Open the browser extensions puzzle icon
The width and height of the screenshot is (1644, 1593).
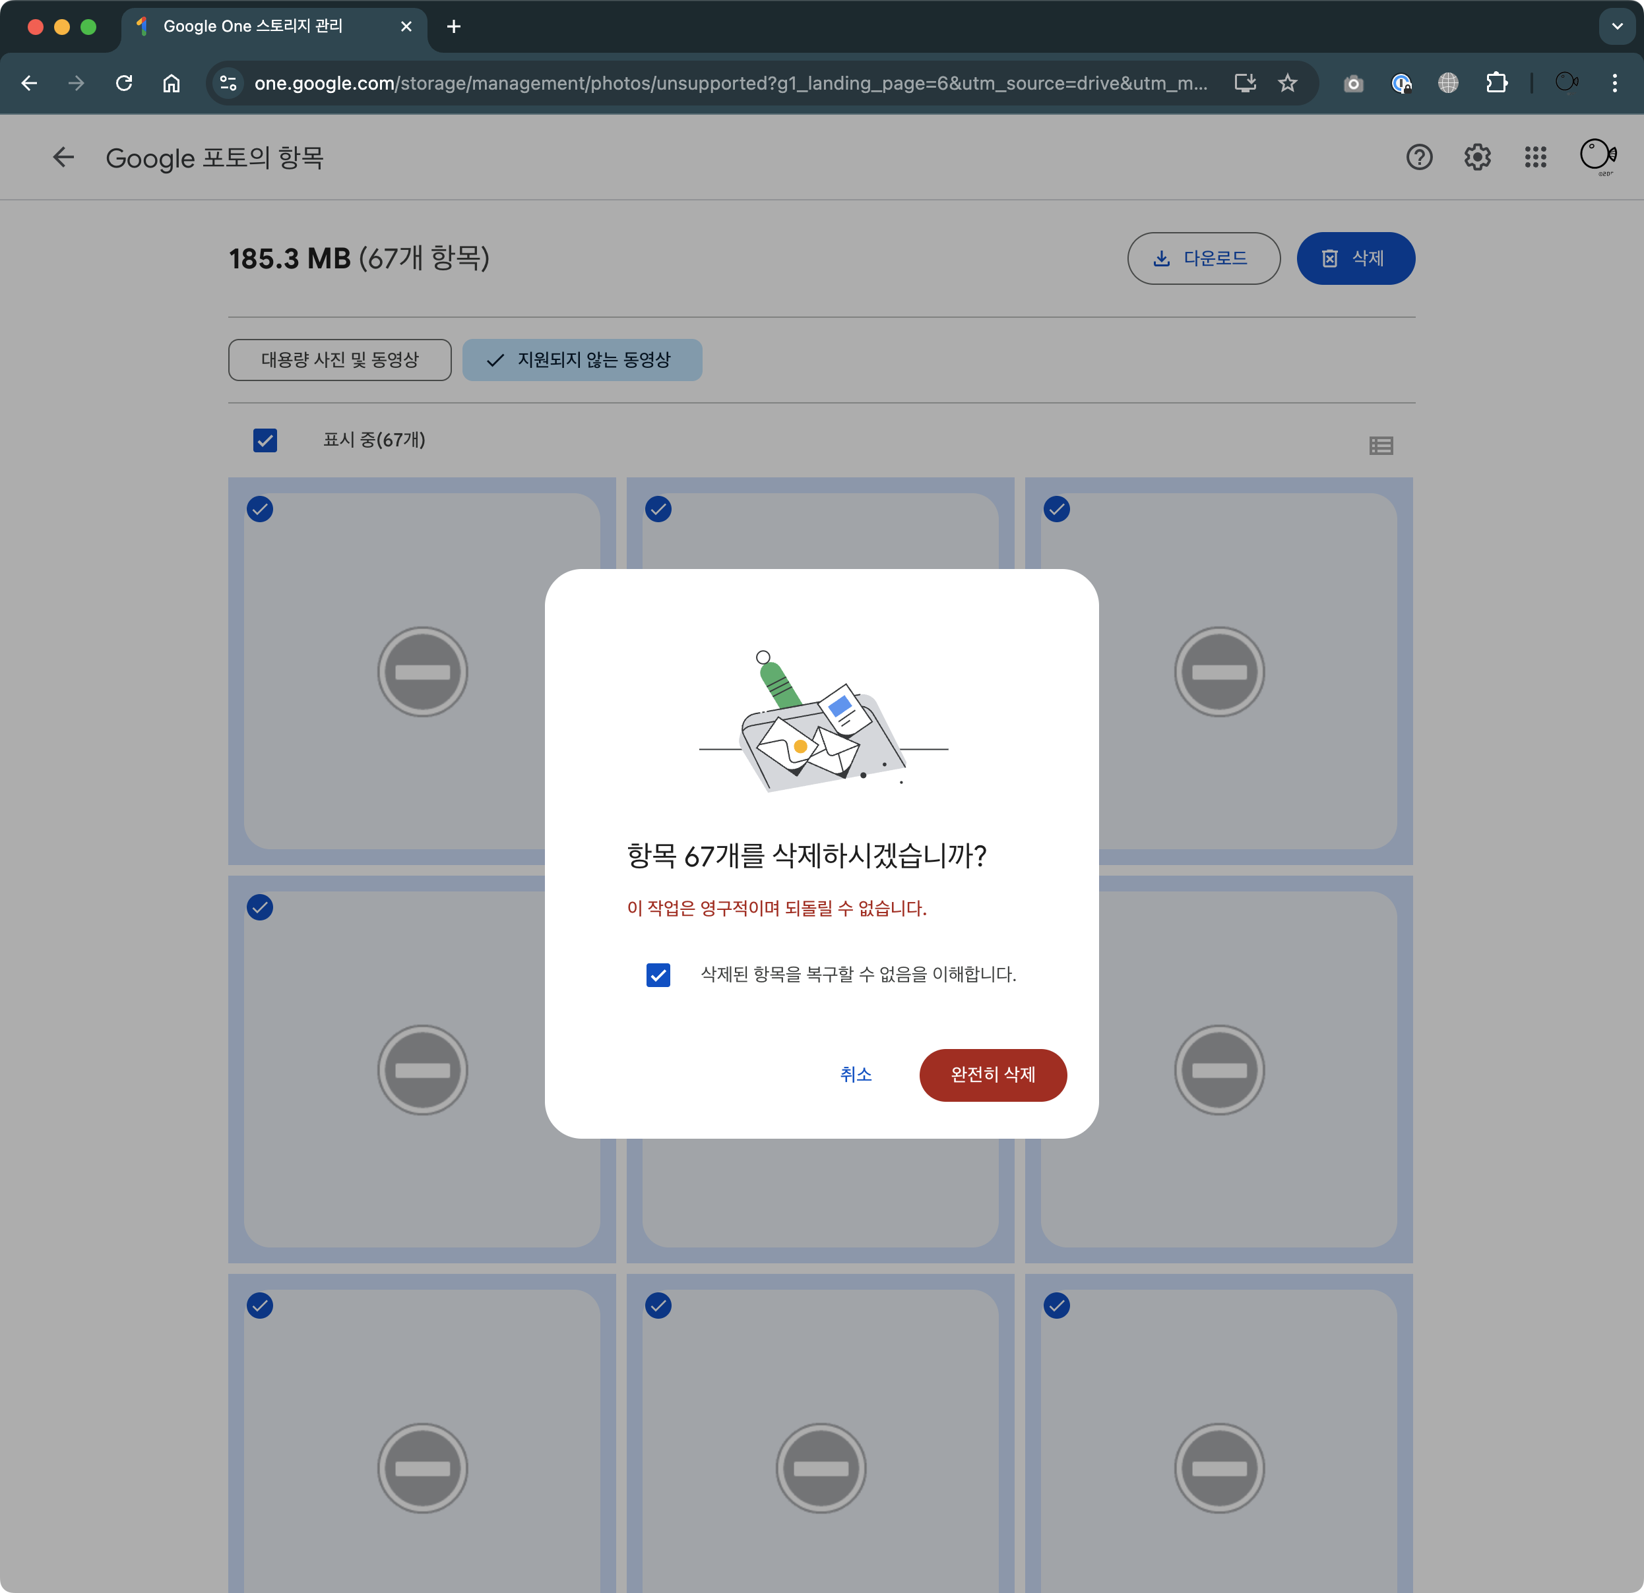tap(1496, 83)
